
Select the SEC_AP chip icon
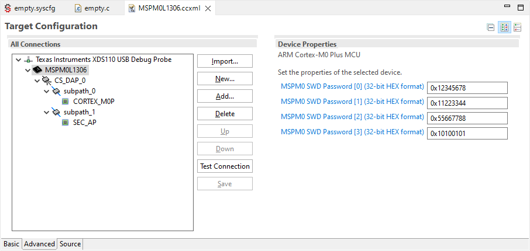pos(66,123)
